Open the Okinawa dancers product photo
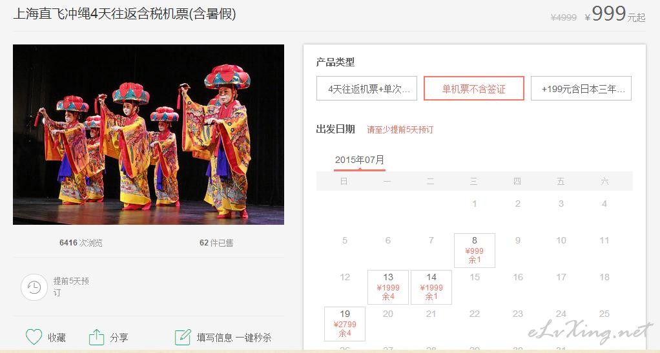The width and height of the screenshot is (660, 353). coord(149,135)
